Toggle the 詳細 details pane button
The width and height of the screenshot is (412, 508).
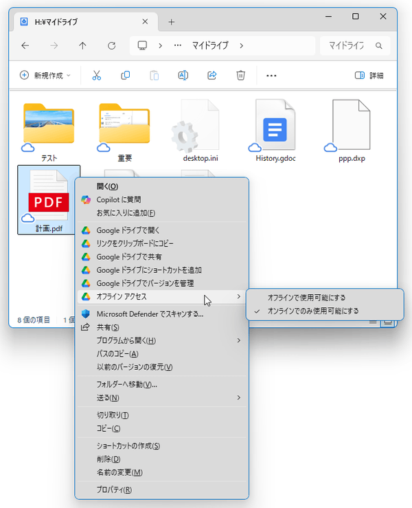369,75
